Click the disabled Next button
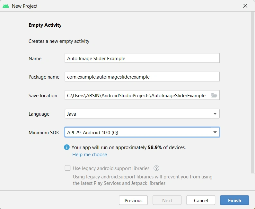Image resolution: width=255 pixels, height=209 pixels. point(167,200)
